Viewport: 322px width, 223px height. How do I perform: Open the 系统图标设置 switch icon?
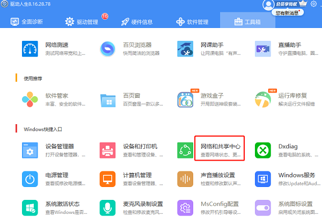click(x=262, y=208)
